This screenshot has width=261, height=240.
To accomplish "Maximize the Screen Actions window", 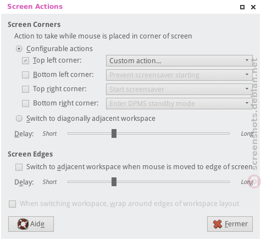I will 242,7.
